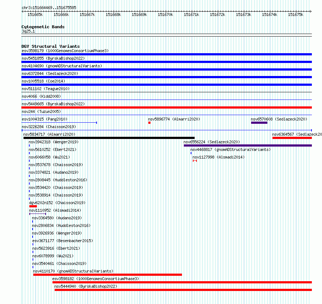This screenshot has width=322, height=304.
Task: Click nsv5896774 (Almarri2020) label
Action: (x=174, y=119)
